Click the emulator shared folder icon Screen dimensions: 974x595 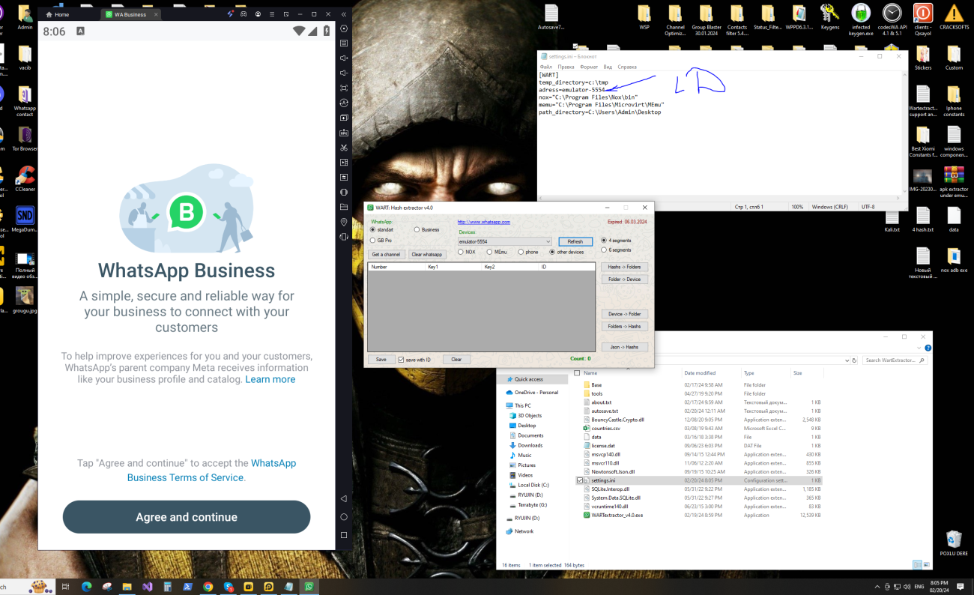[344, 207]
